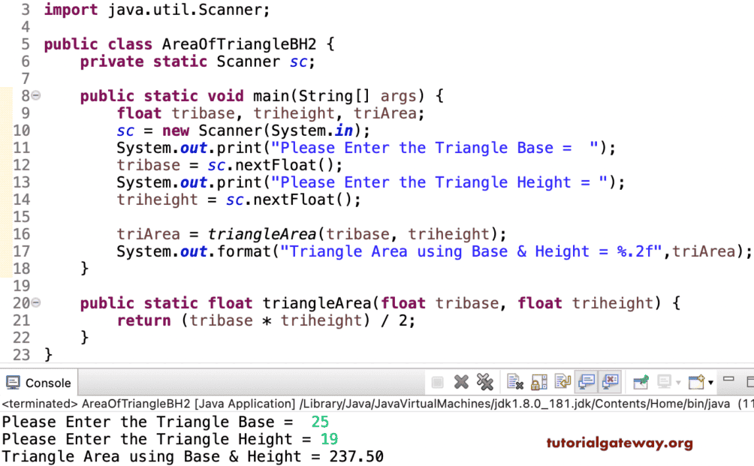The image size is (754, 466).
Task: Toggle Word Wrap in the Console view
Action: 562,383
